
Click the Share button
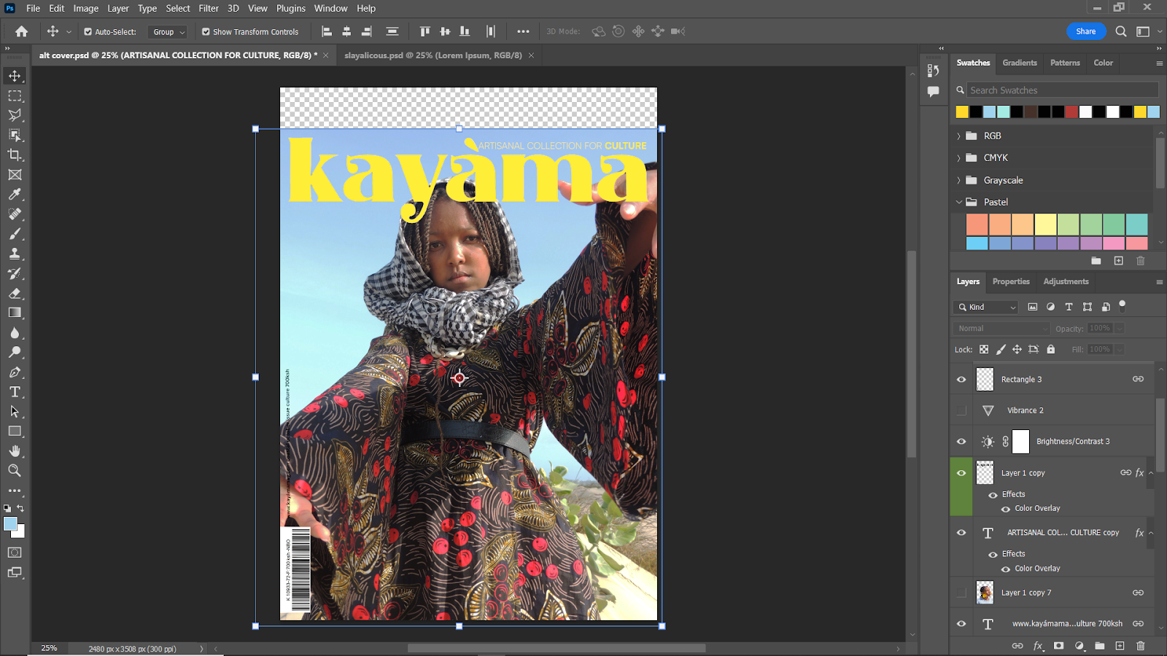pos(1086,31)
